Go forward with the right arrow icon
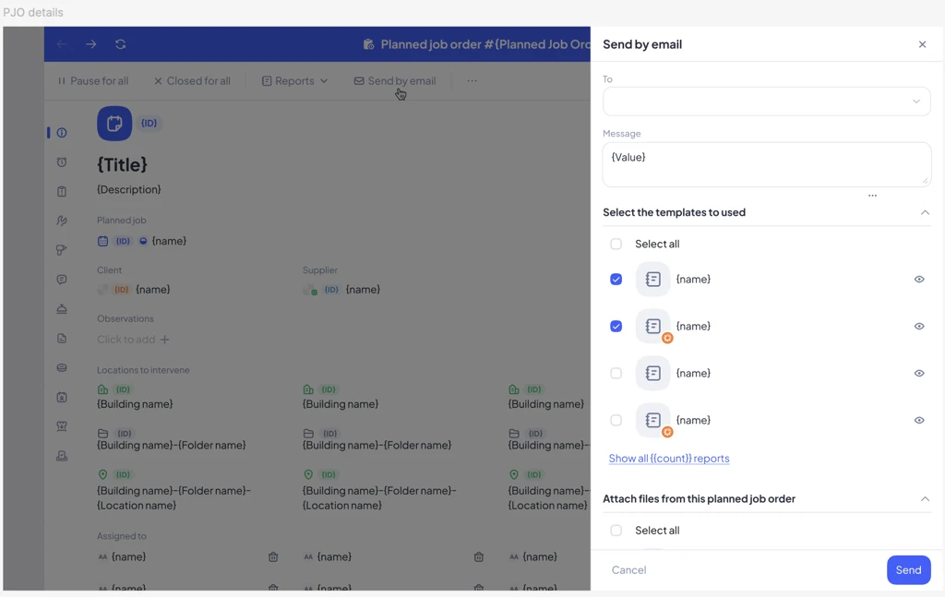945x597 pixels. 91,44
